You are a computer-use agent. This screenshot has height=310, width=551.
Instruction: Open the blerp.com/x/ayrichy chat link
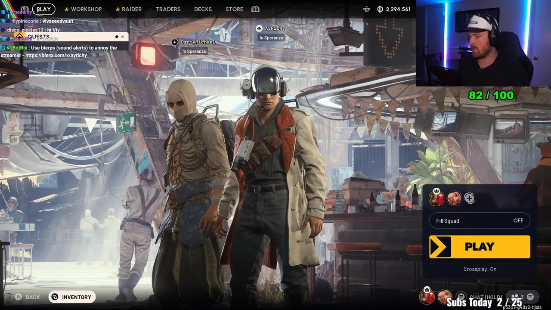tap(56, 56)
